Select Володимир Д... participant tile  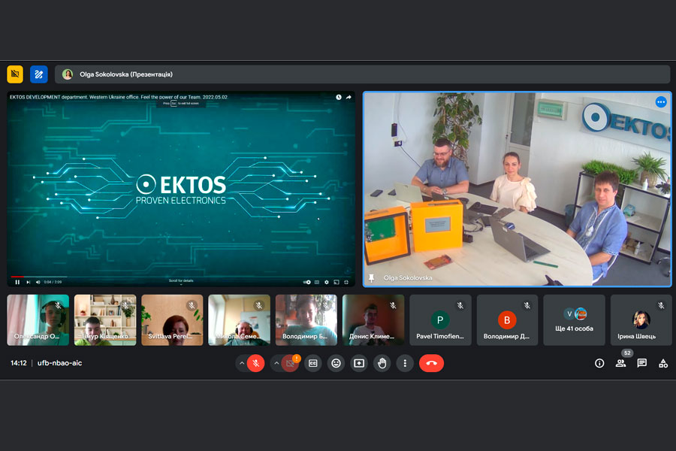pos(507,320)
